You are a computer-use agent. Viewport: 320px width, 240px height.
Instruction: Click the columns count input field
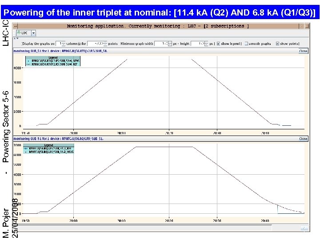pyautogui.click(x=59, y=44)
